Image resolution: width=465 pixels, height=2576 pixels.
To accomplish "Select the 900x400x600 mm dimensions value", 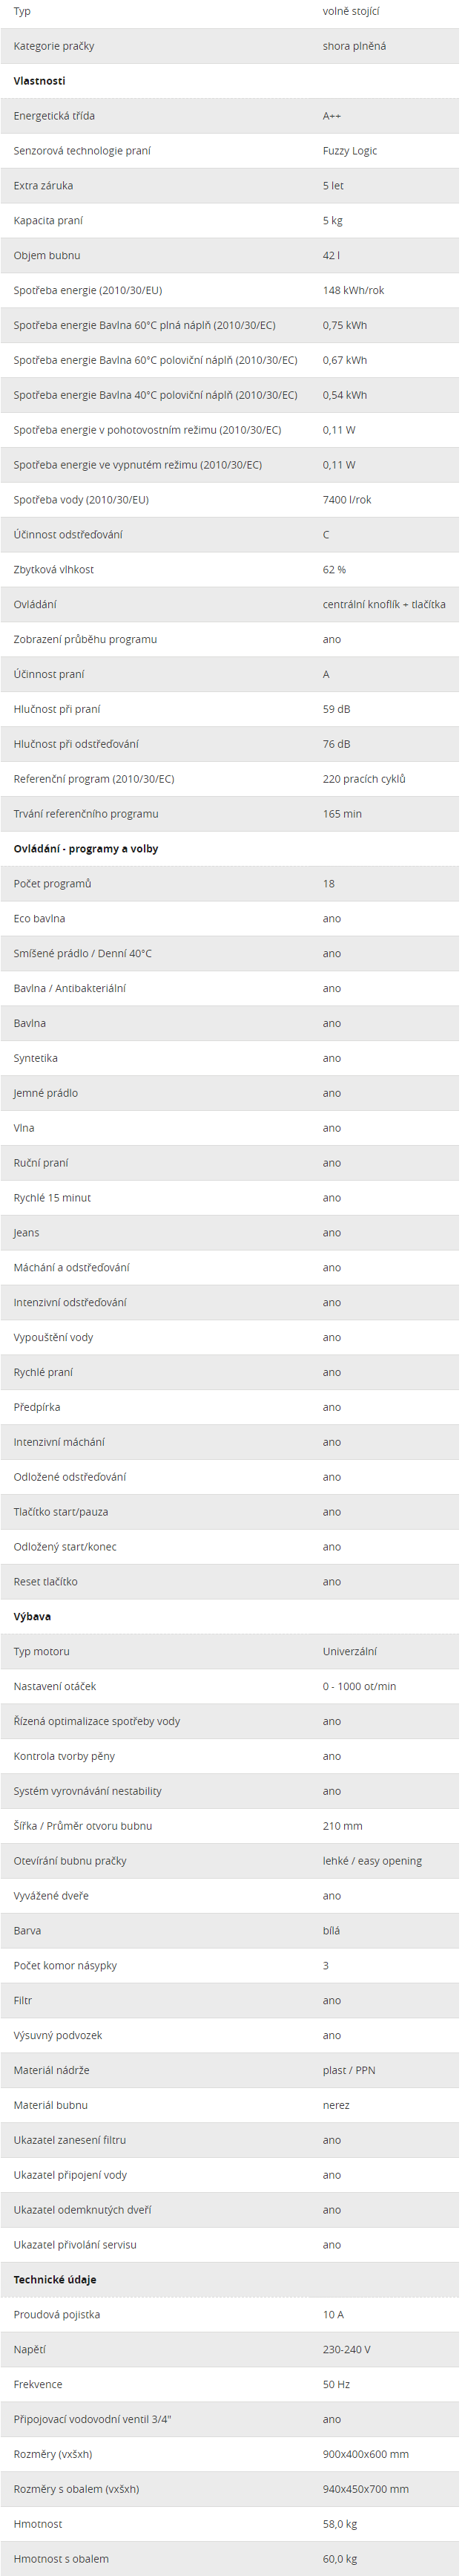I will pyautogui.click(x=365, y=2454).
